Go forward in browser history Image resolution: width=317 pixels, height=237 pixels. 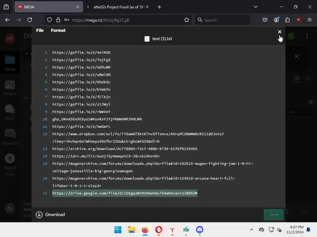coord(19,20)
